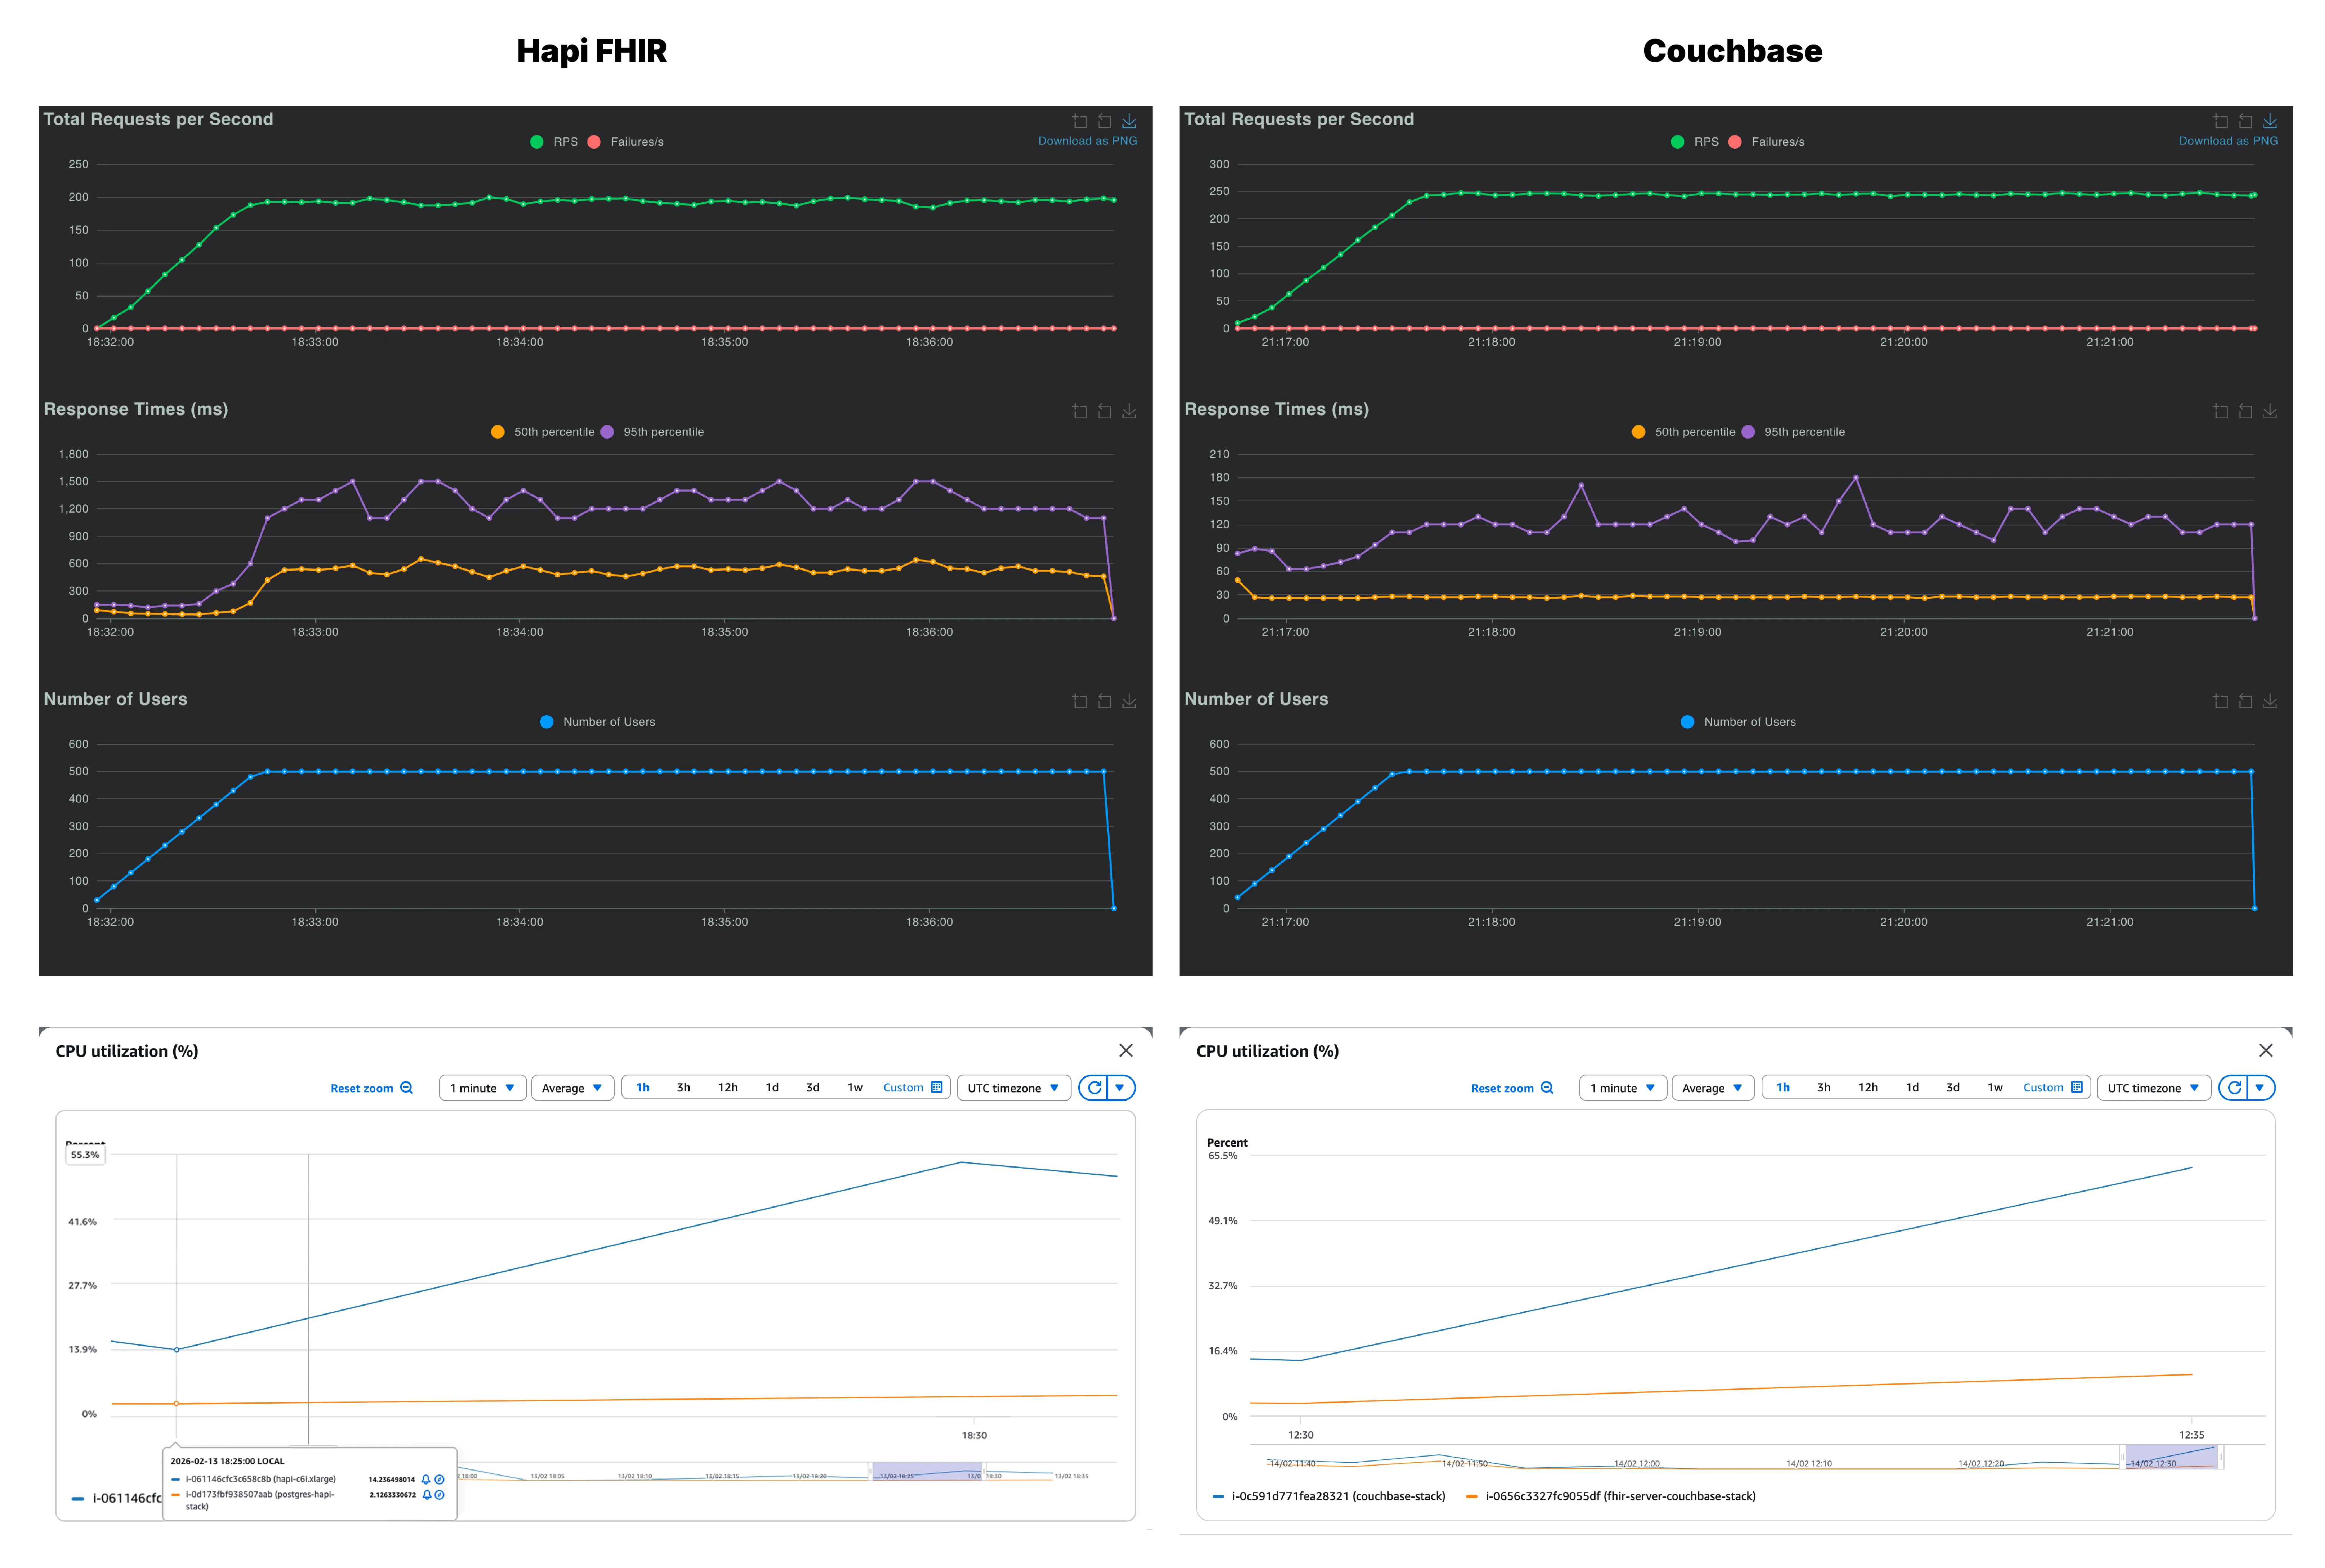The height and width of the screenshot is (1568, 2325).
Task: Close the Couchbase CPU utilization panel
Action: tap(2266, 1050)
